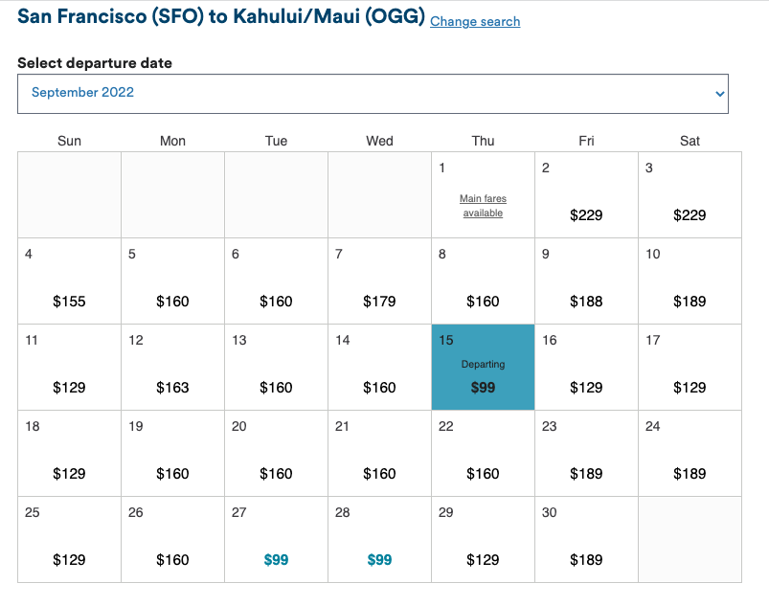Choose September 15 departing date cell
This screenshot has width=769, height=606.
click(x=483, y=368)
